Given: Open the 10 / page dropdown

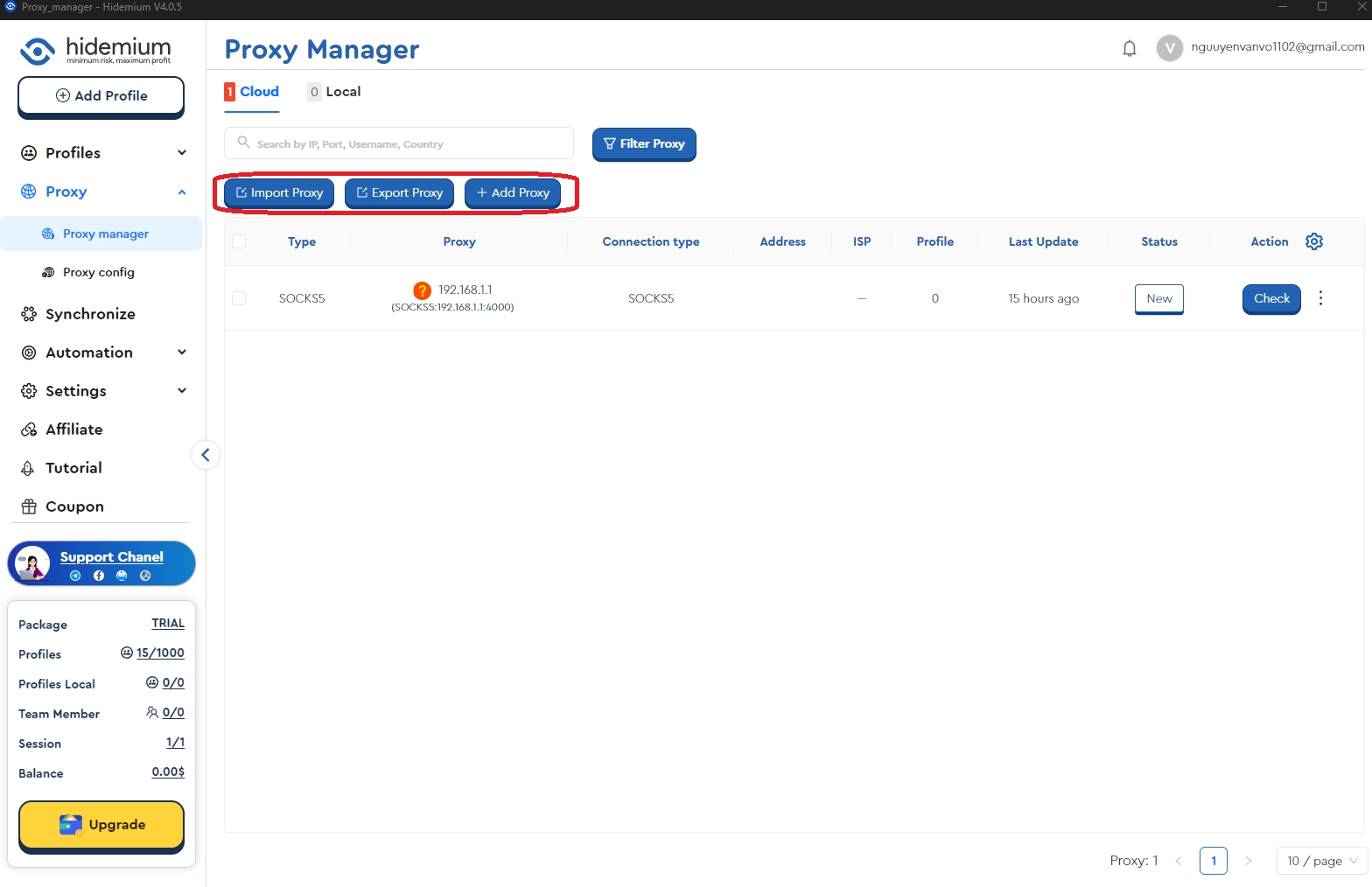Looking at the screenshot, I should (x=1321, y=861).
